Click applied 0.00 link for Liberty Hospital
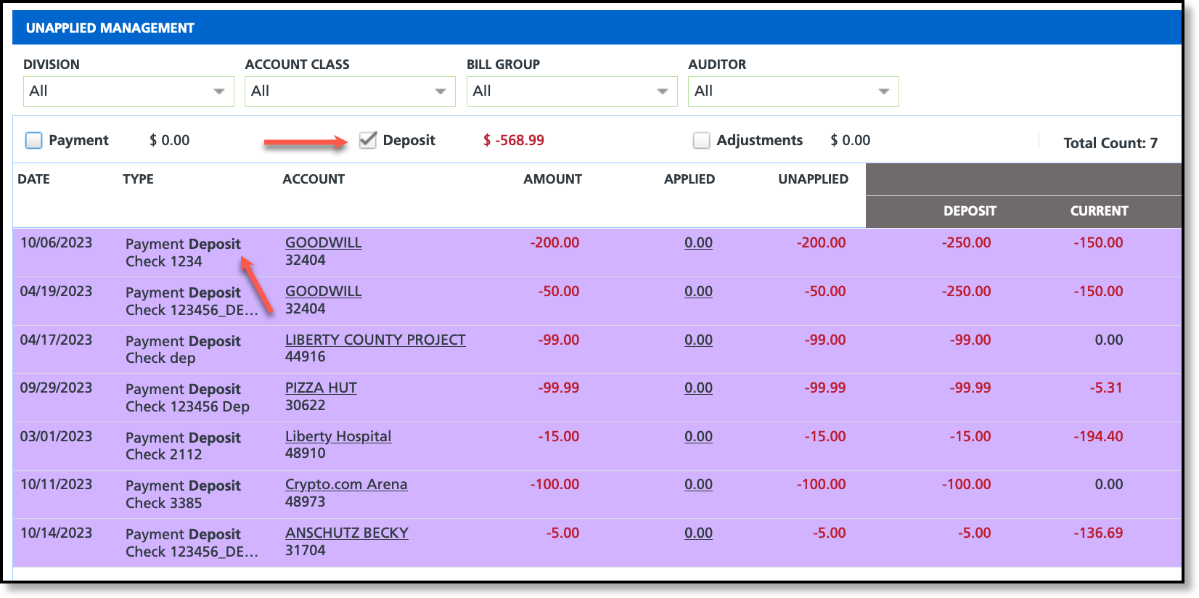The image size is (1199, 598). [x=698, y=437]
